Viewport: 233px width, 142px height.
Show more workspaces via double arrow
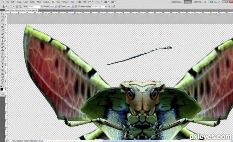[x=205, y=2]
